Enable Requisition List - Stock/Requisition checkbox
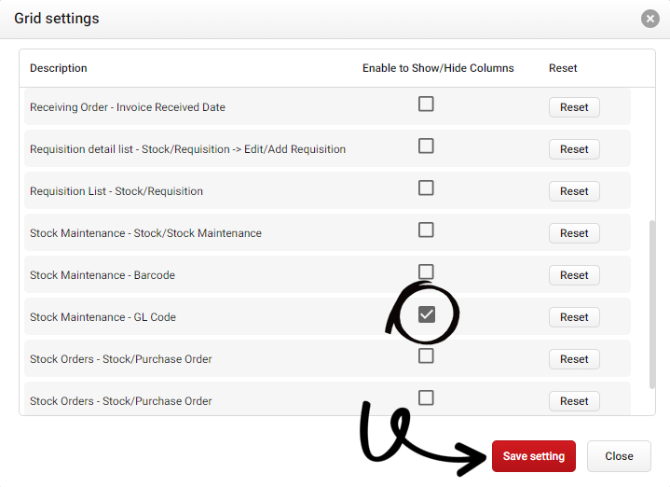This screenshot has width=670, height=487. [x=426, y=188]
